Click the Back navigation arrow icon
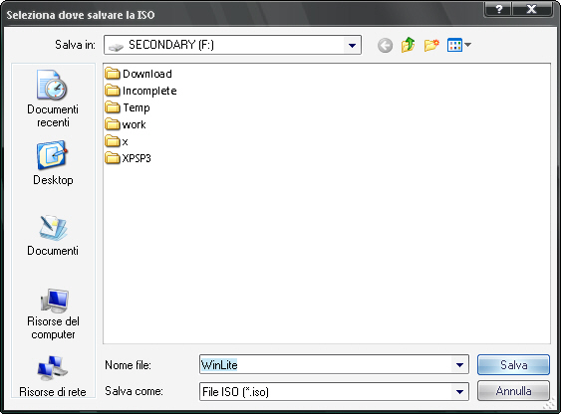The image size is (561, 414). [385, 46]
